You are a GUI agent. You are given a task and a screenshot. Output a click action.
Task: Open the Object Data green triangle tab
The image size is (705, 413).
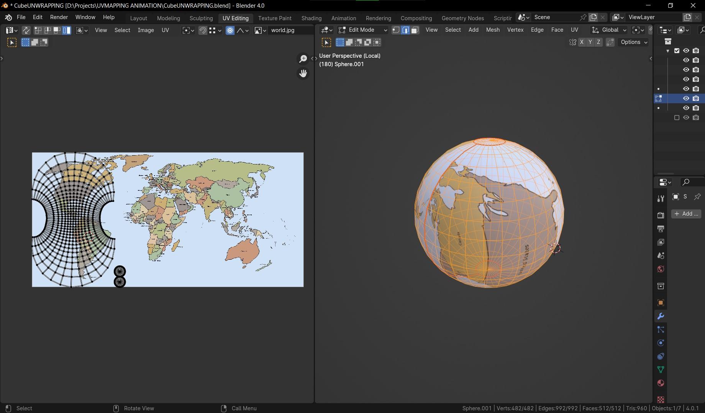(661, 370)
